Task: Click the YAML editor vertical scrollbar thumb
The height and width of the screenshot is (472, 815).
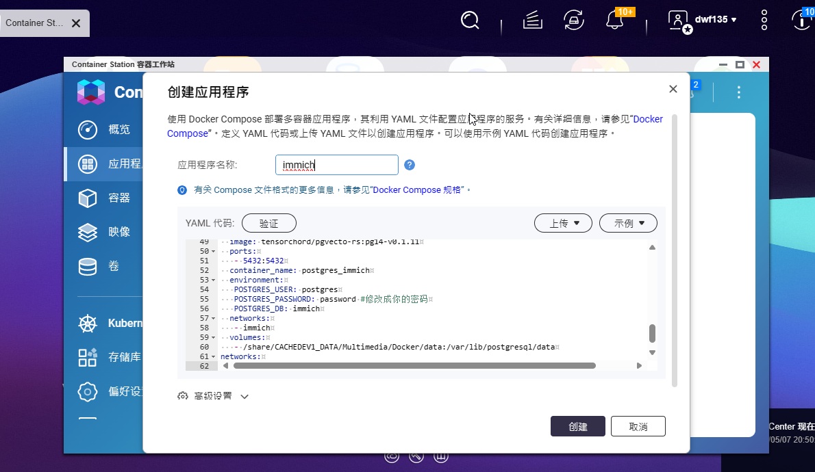Action: tap(652, 333)
